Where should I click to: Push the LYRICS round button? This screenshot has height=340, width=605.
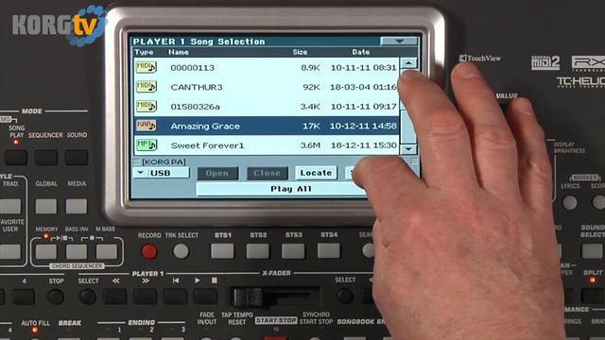[569, 202]
